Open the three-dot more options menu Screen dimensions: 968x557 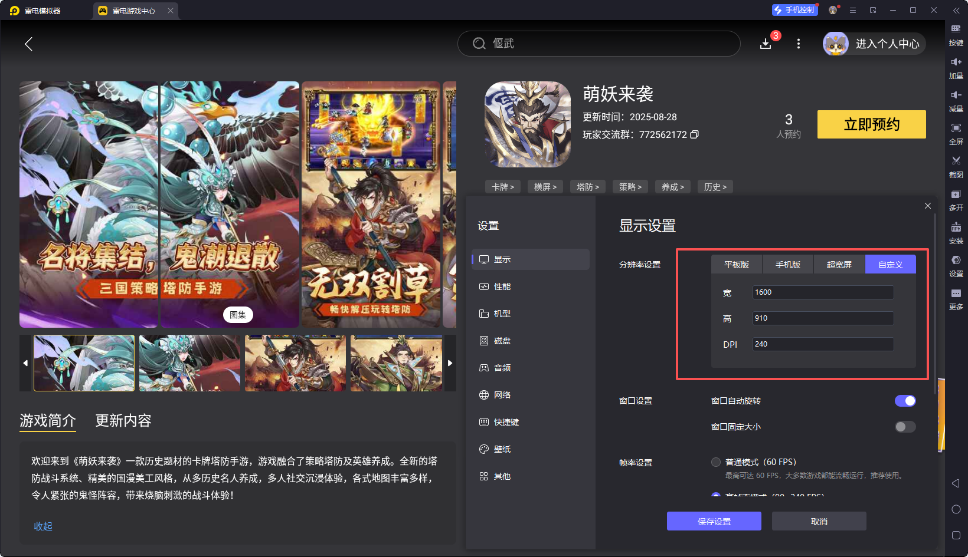coord(799,44)
